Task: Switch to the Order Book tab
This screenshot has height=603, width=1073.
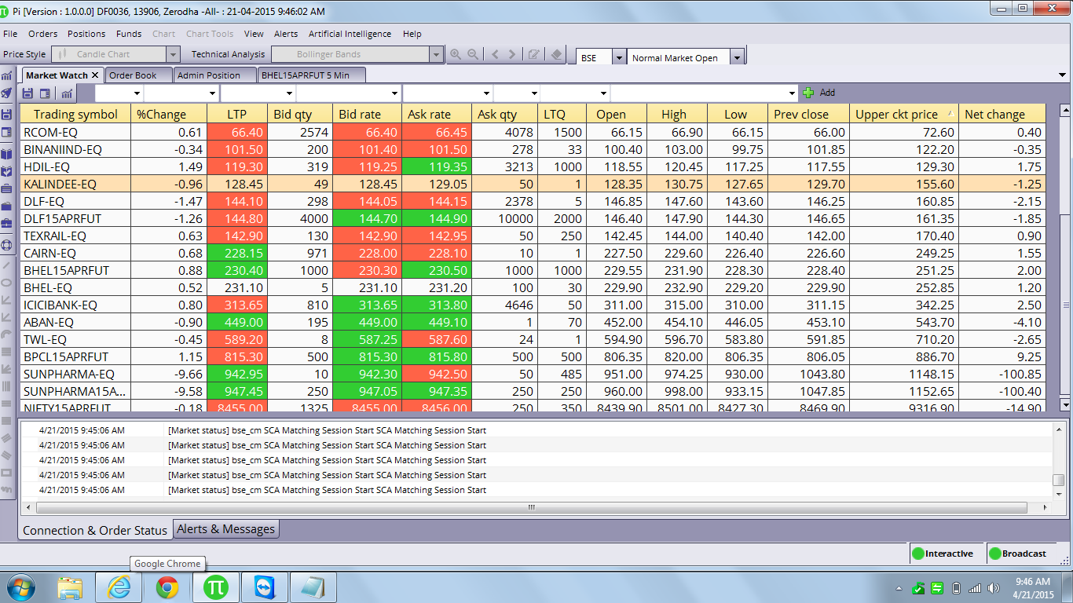Action: 137,75
